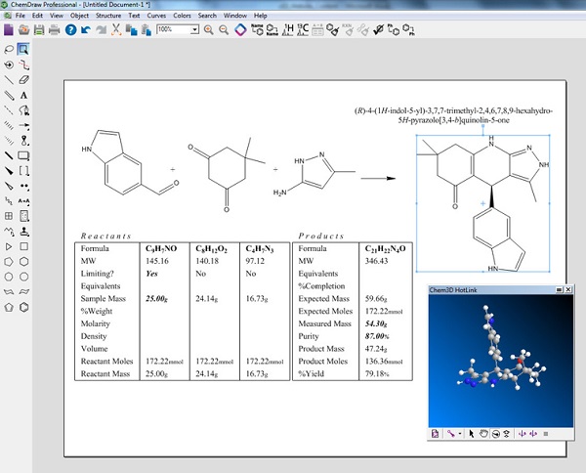The image size is (586, 473).
Task: Pick the Eraser tool
Action: [23, 80]
